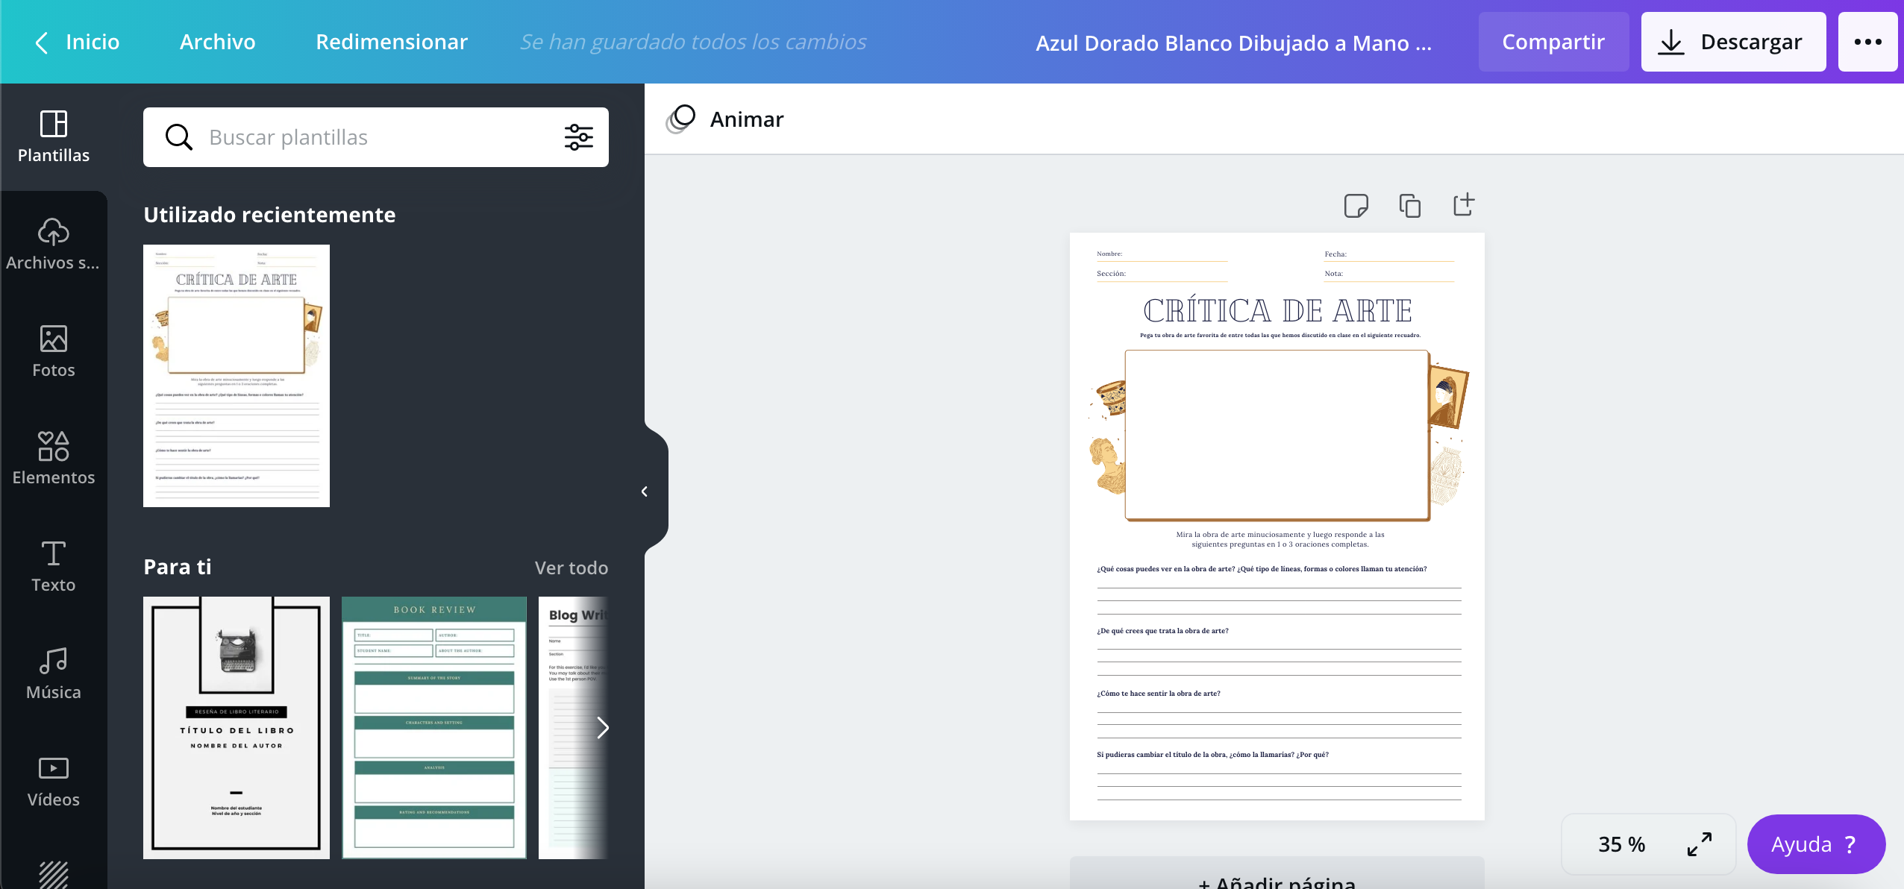The image size is (1904, 889).
Task: Open the Texto sidebar panel
Action: [x=53, y=566]
